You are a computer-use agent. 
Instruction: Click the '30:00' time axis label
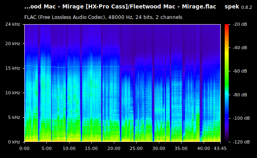tap(159, 148)
